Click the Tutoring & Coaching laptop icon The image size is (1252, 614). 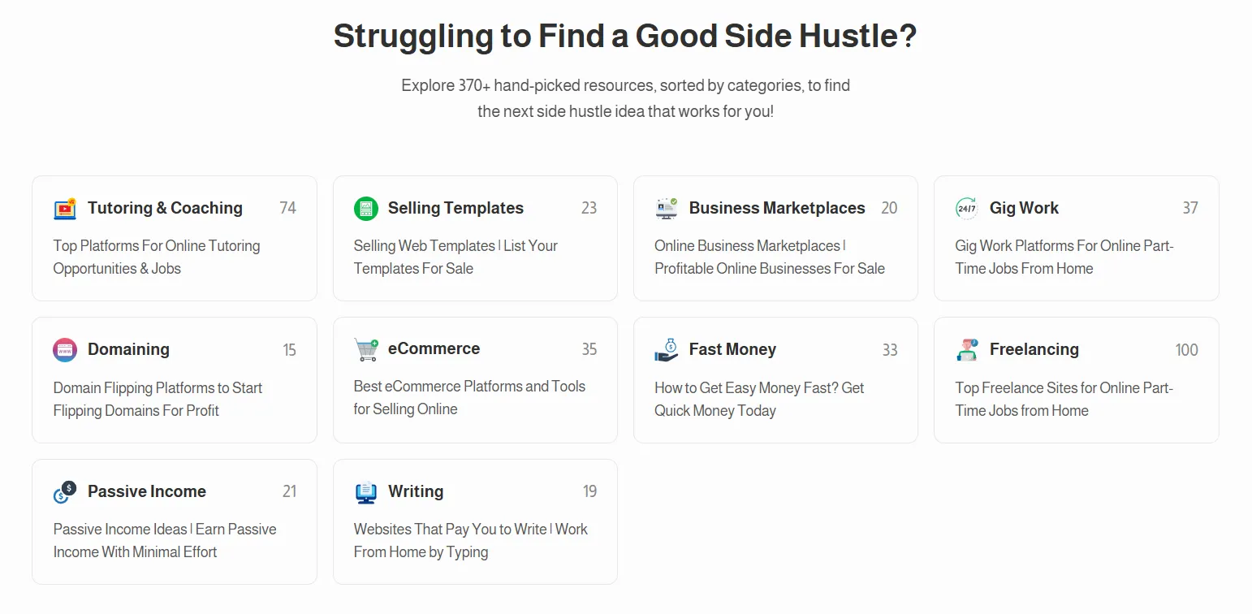click(65, 209)
